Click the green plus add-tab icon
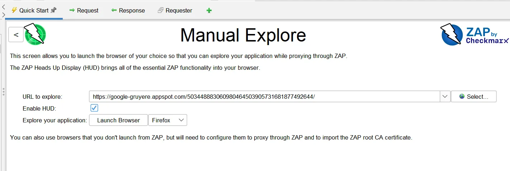 click(209, 10)
